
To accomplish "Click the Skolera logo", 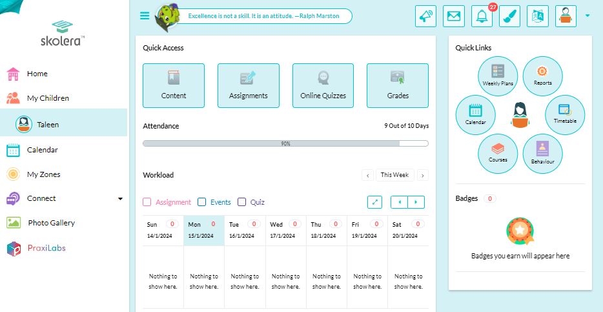I will [x=63, y=34].
